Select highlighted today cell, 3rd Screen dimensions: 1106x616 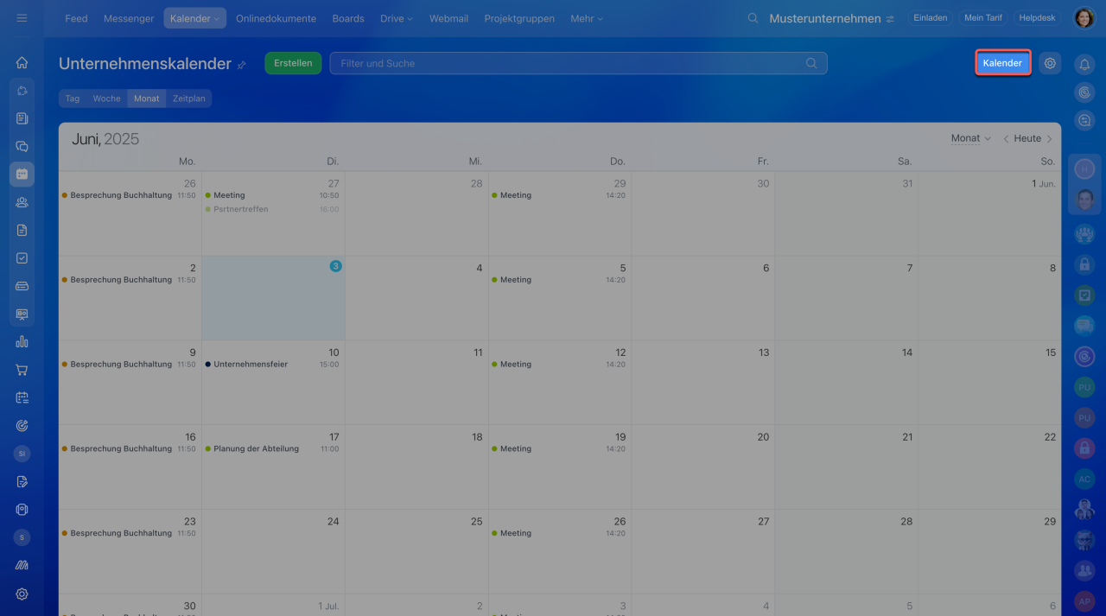(x=273, y=298)
